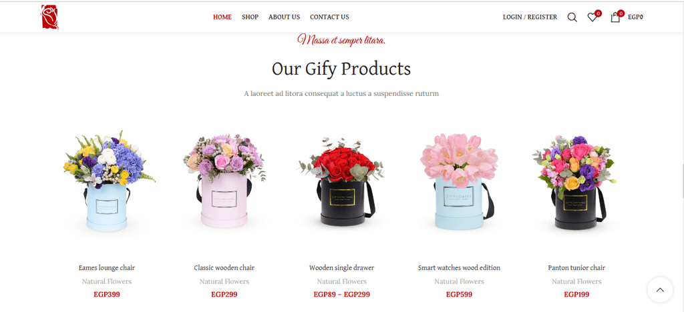Open the wishlist heart icon
This screenshot has height=312, width=684.
point(592,17)
